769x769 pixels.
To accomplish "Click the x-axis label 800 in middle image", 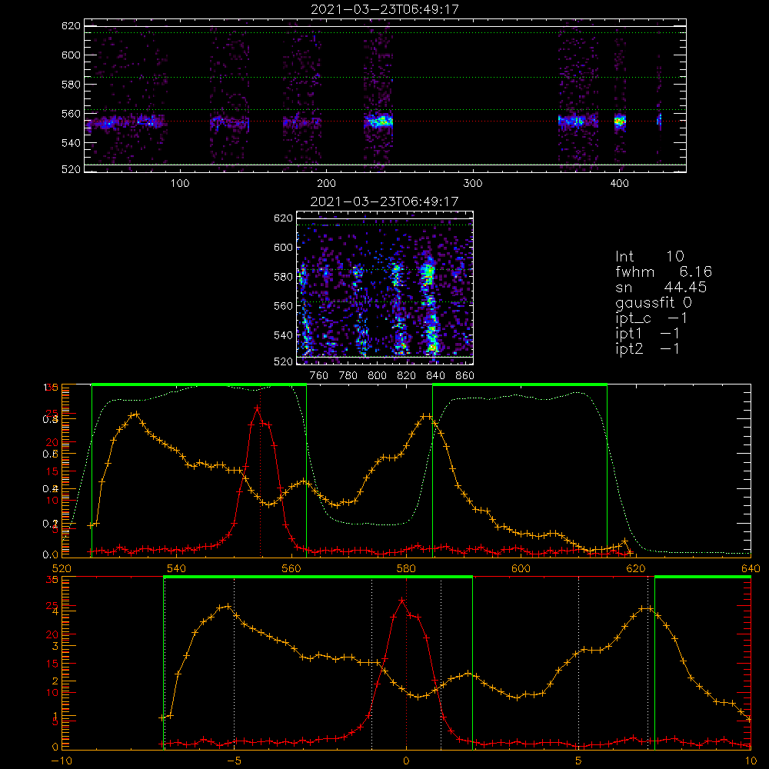I will click(377, 376).
